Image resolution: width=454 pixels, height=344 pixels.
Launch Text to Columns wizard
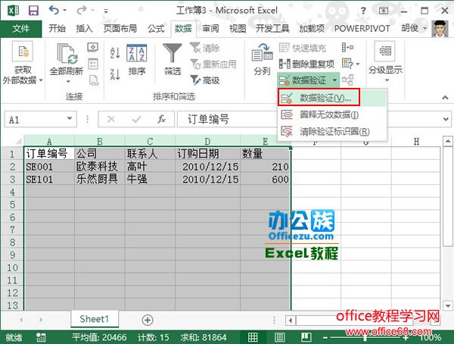tap(262, 59)
